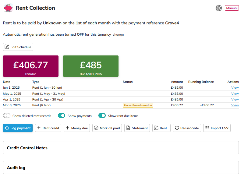Screen dimensions: 241x177
Task: Open the settings gear icon
Action: pos(219,8)
